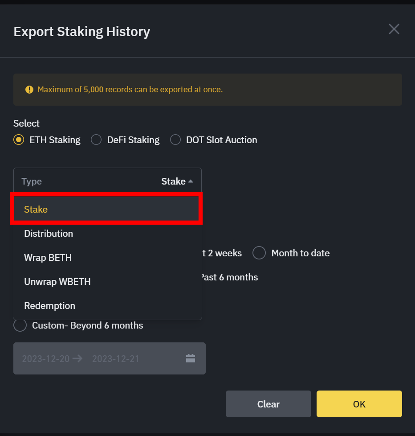Choose Stake from the Type list
This screenshot has height=436, width=415.
point(36,210)
